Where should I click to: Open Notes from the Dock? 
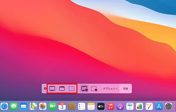click(x=91, y=106)
